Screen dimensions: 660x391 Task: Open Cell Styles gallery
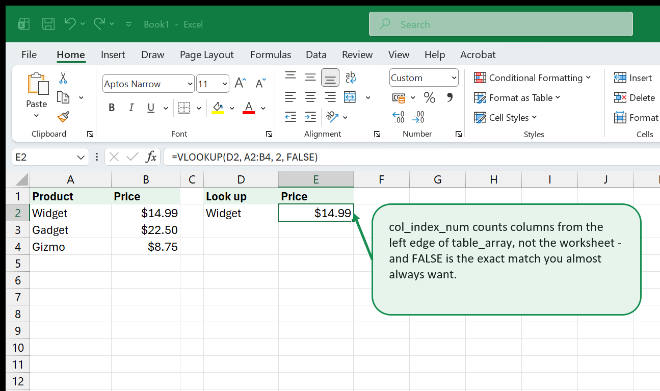click(506, 117)
